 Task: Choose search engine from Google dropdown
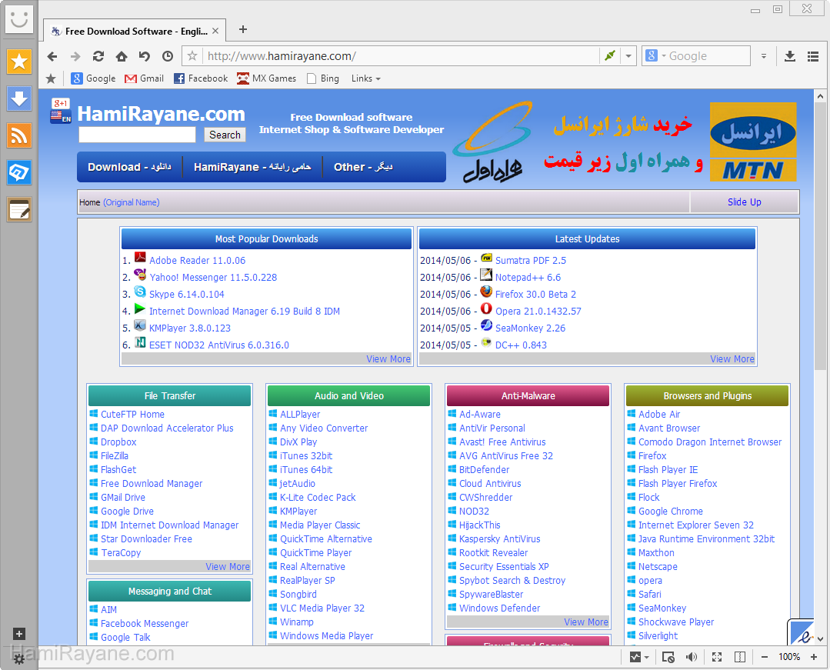[x=655, y=55]
